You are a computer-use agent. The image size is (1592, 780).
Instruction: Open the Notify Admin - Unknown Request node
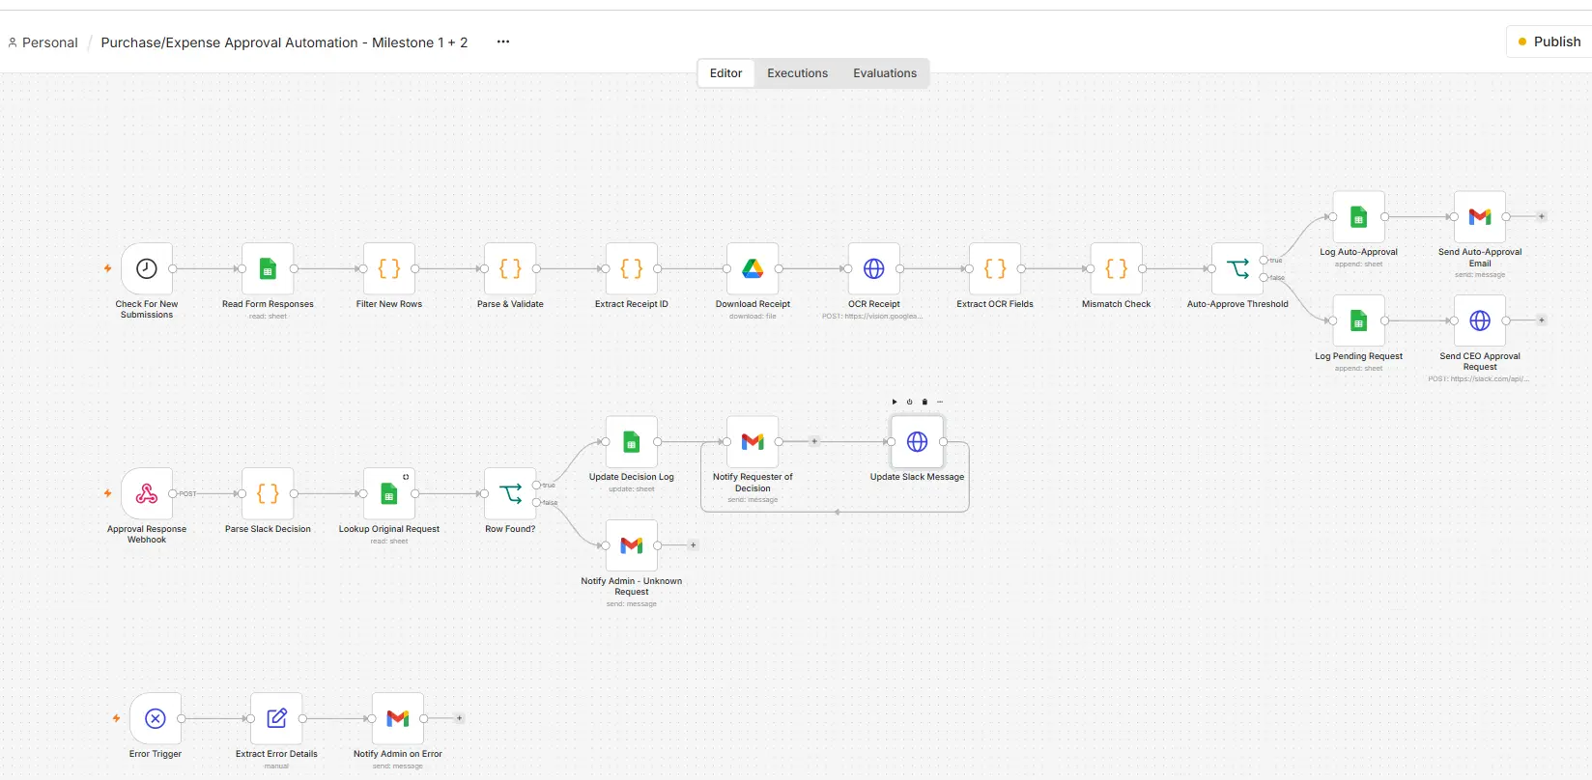[x=632, y=545]
